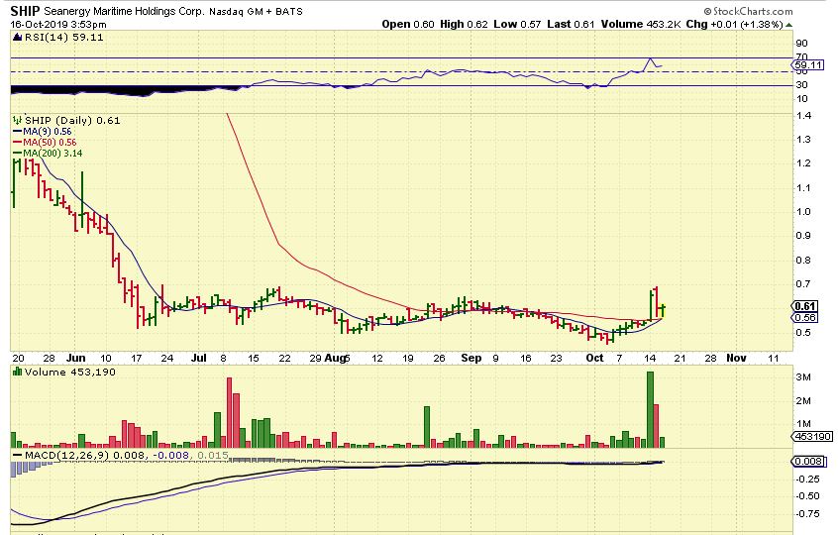Click the Oct label on date axis
838x535 pixels.
point(594,358)
